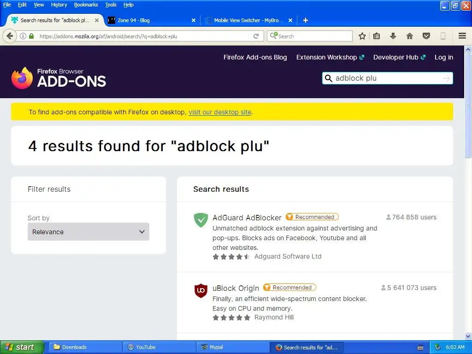472x354 pixels.
Task: Open a new tab with the plus button
Action: pyautogui.click(x=306, y=20)
